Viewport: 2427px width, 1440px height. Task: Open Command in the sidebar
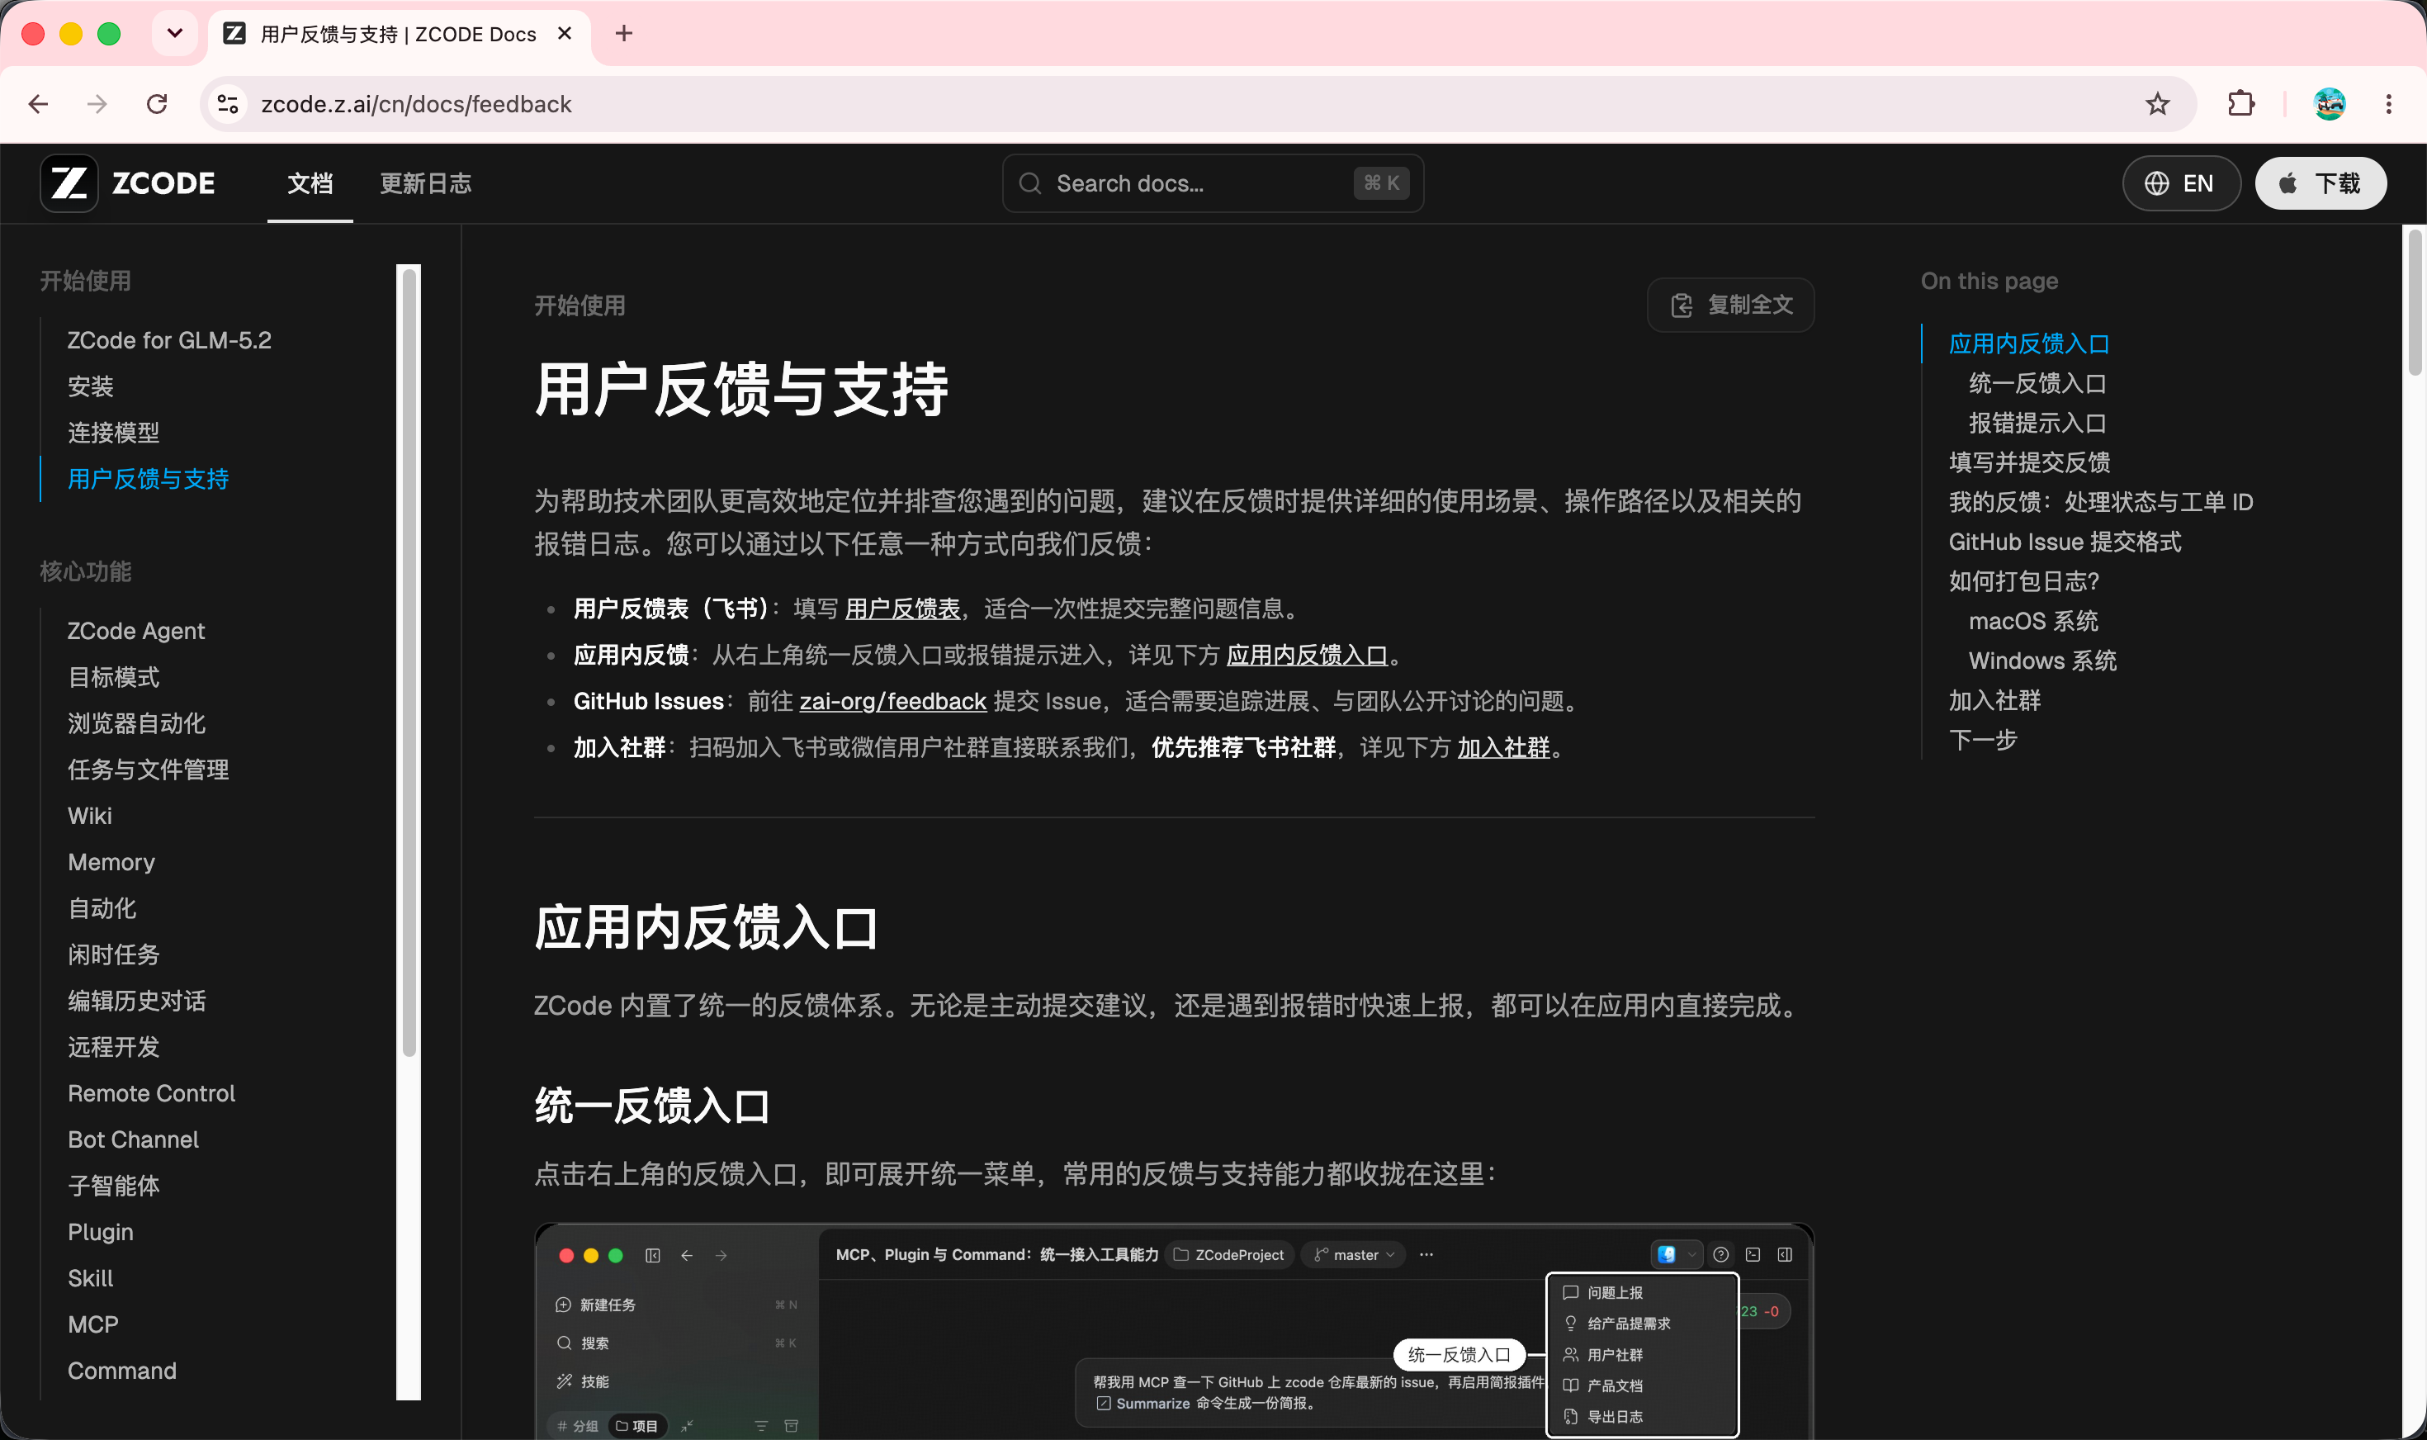(122, 1371)
